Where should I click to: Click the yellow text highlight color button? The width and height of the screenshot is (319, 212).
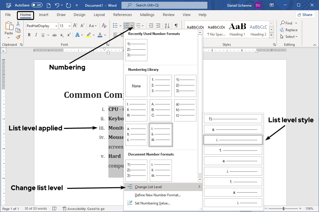[89, 35]
